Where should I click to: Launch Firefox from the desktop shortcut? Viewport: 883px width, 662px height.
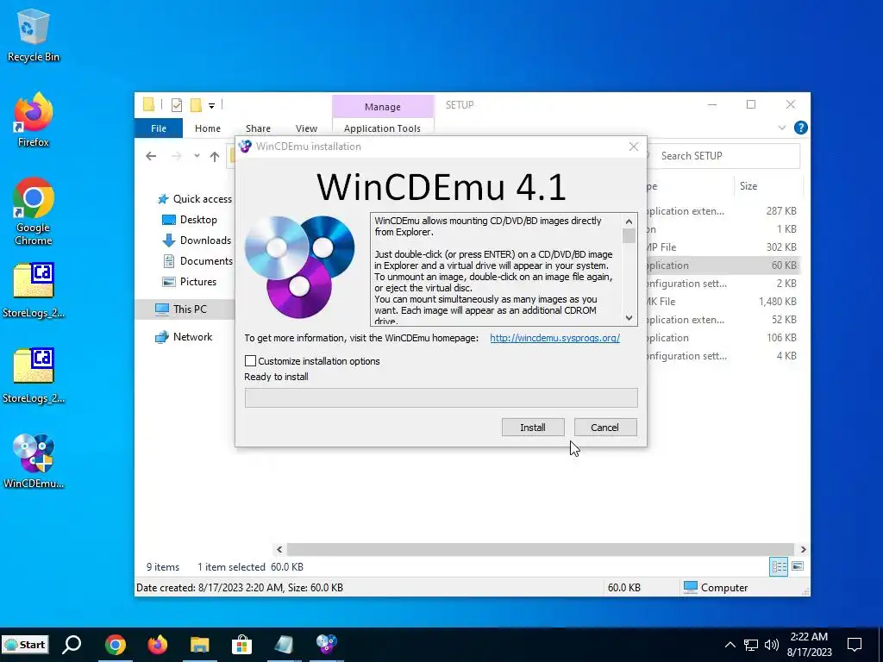click(x=33, y=121)
